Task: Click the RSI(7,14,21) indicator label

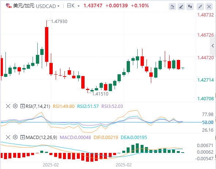Action: pos(38,106)
